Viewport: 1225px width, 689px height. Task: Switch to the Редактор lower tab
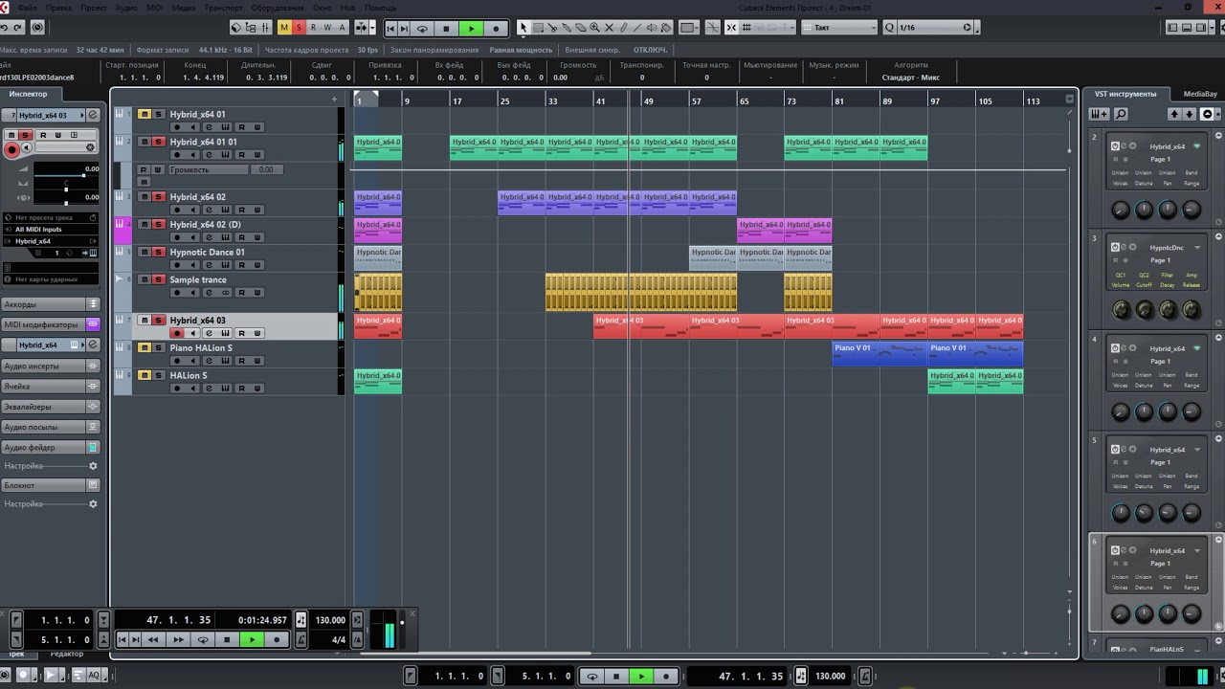(x=67, y=654)
